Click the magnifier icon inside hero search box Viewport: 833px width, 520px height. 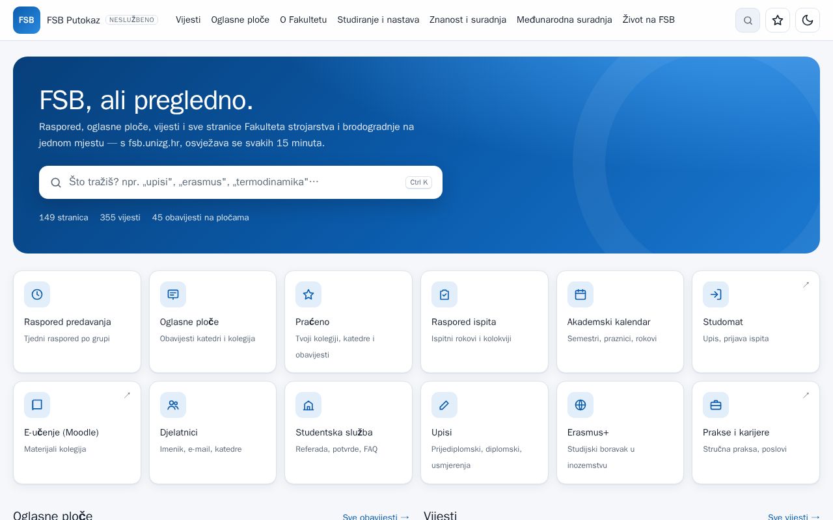[56, 183]
